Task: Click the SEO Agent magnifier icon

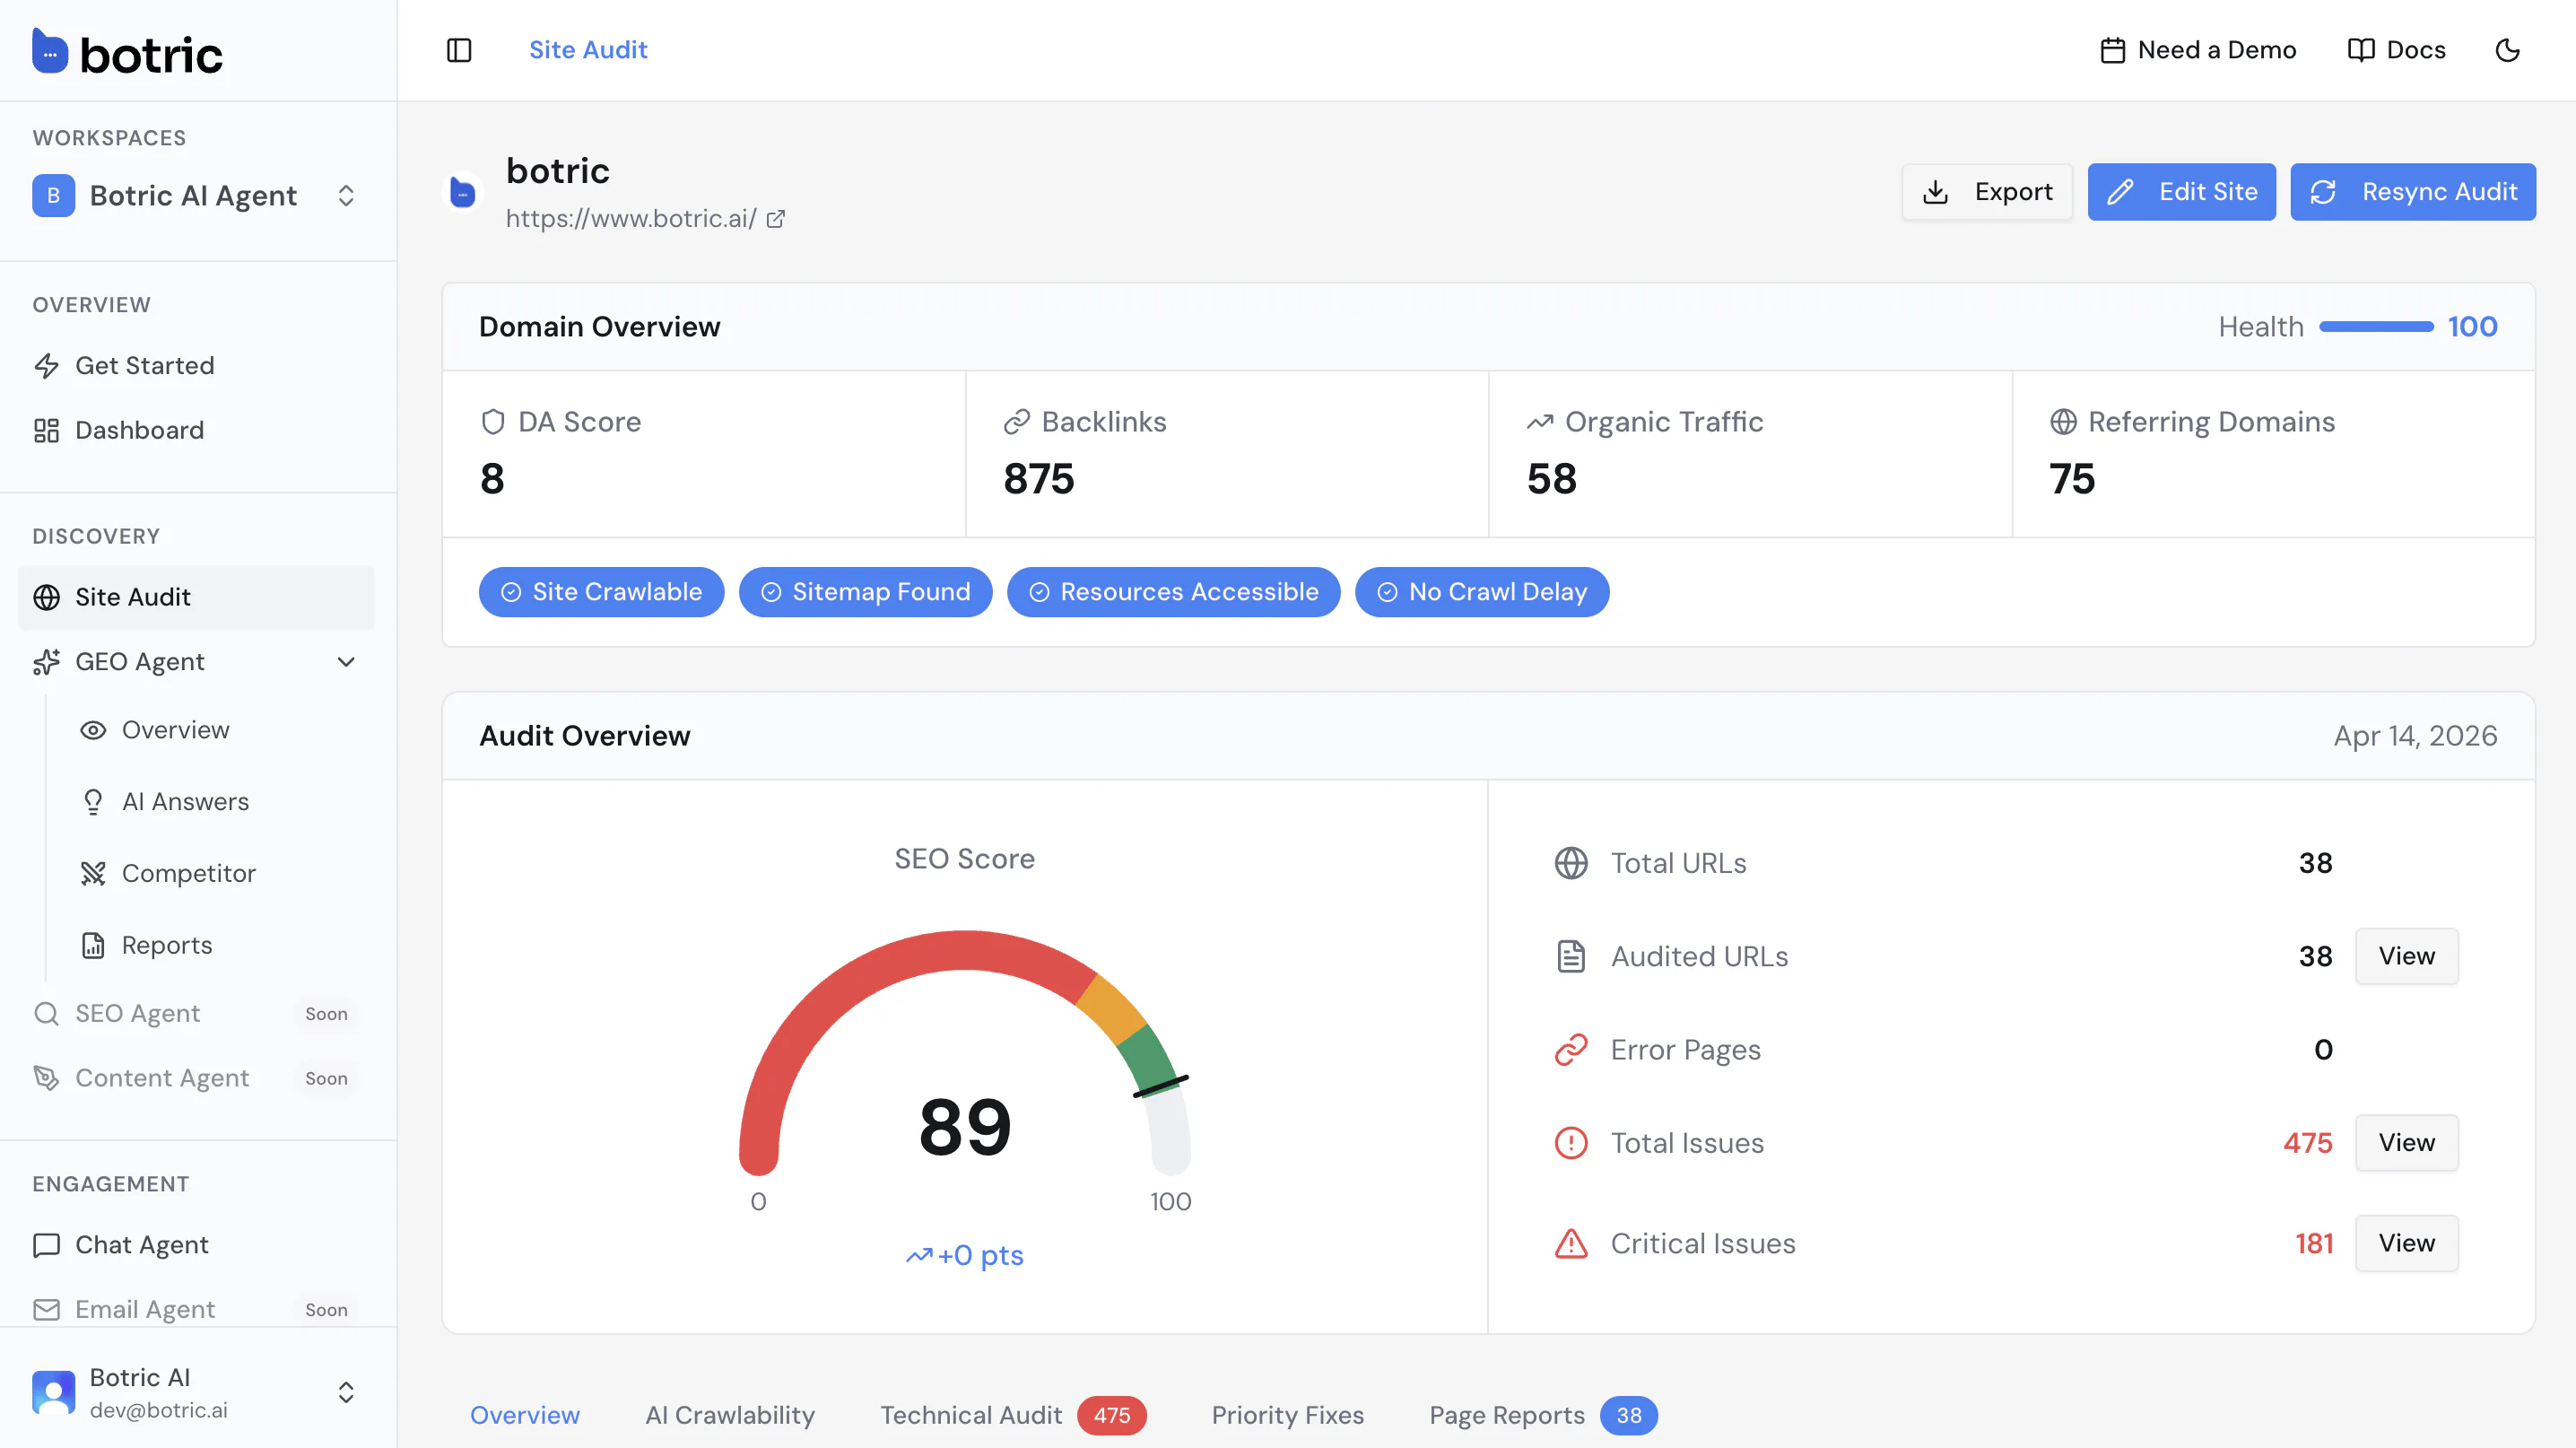Action: click(46, 1013)
